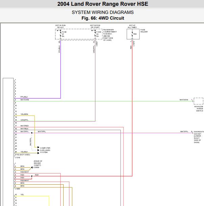
Task: Select the Fuse 37 5A symbol
Action: [61, 34]
